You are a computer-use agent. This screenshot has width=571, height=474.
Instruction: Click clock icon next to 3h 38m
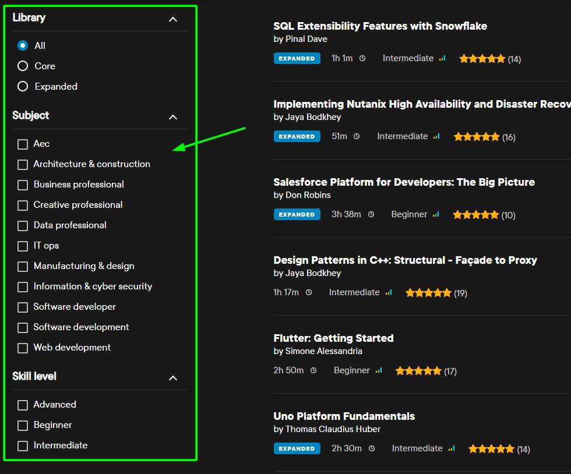click(x=371, y=214)
